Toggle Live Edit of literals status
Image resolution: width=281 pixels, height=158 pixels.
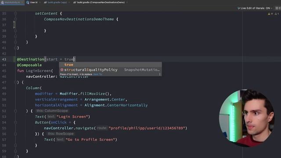(x=255, y=8)
